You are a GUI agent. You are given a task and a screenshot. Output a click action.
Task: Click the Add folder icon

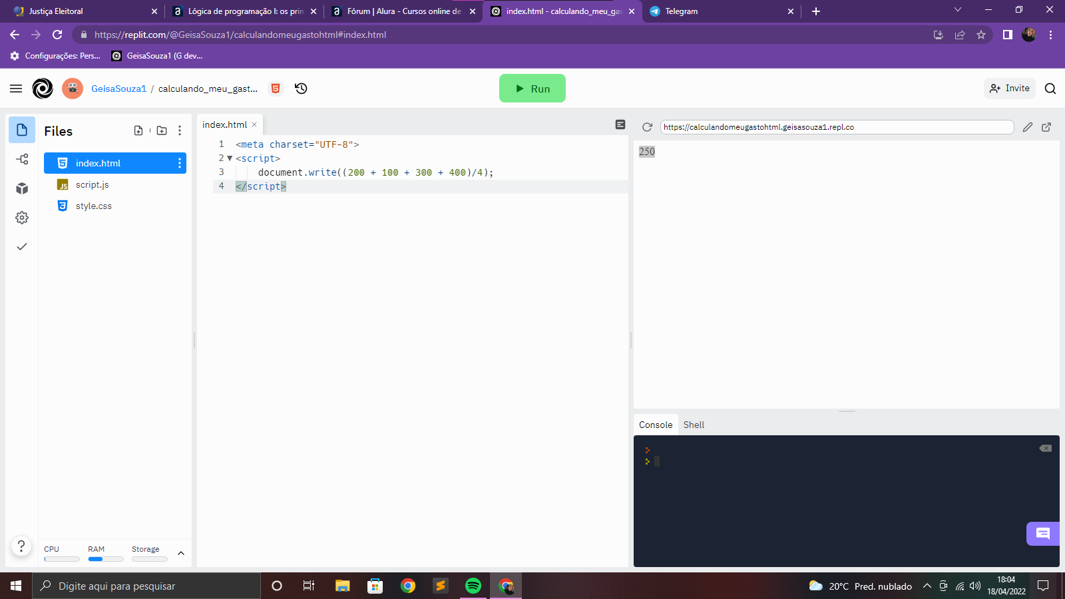(162, 131)
